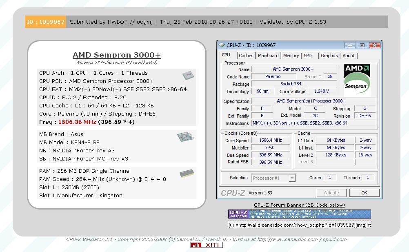Click the RAM Speed : 264.4 MHz line
The image size is (409, 252).
[x=102, y=179]
